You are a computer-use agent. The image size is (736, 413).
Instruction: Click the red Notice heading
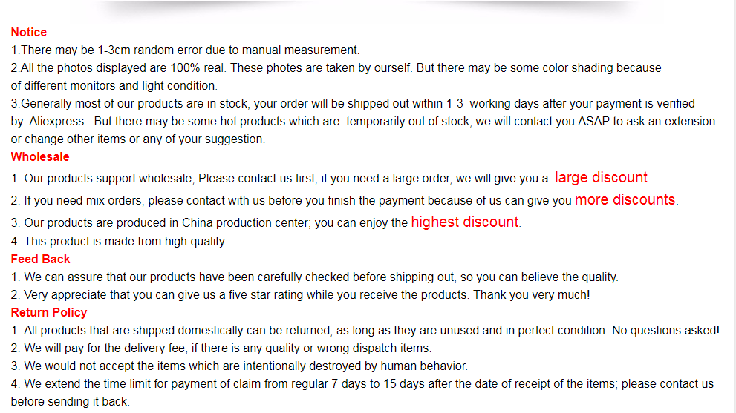click(29, 33)
